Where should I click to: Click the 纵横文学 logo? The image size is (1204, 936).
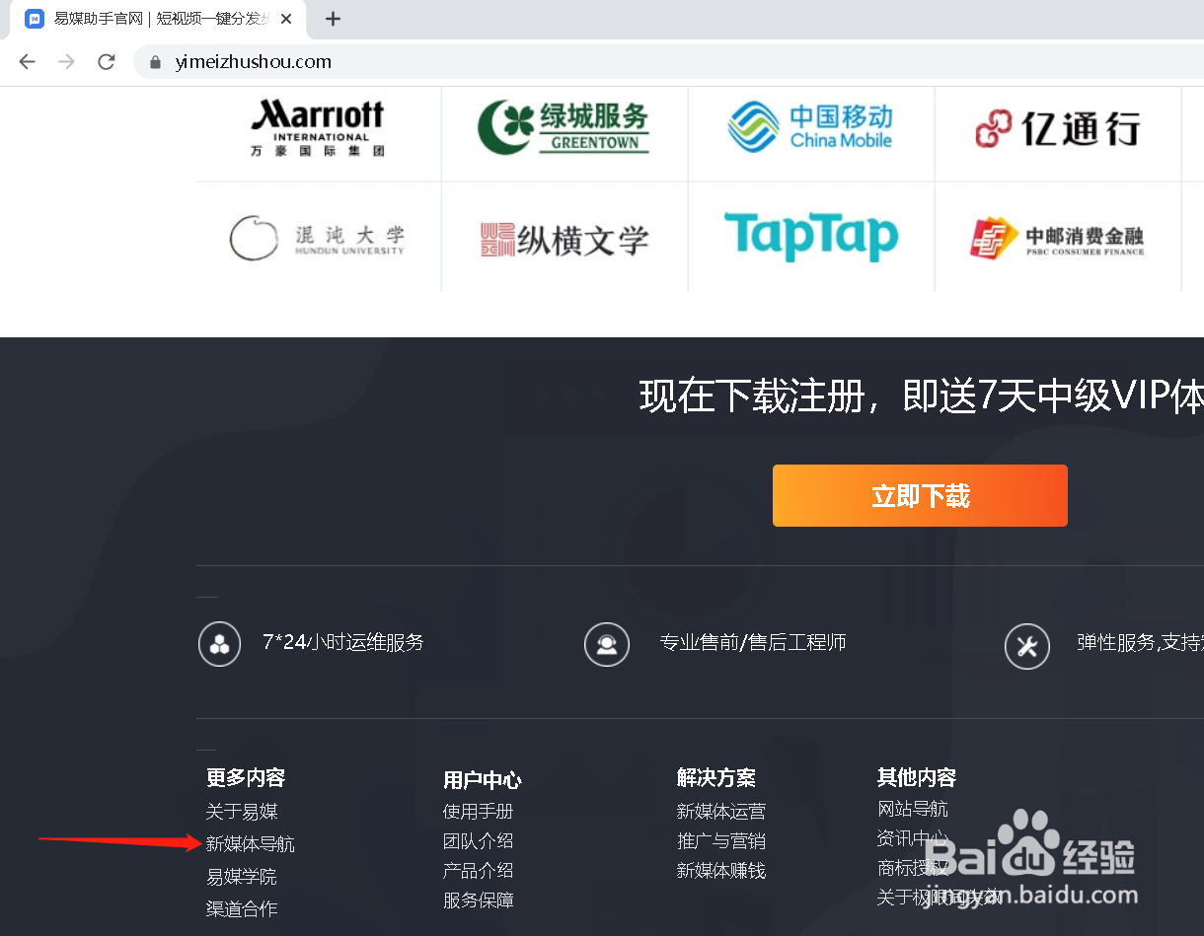pos(564,240)
